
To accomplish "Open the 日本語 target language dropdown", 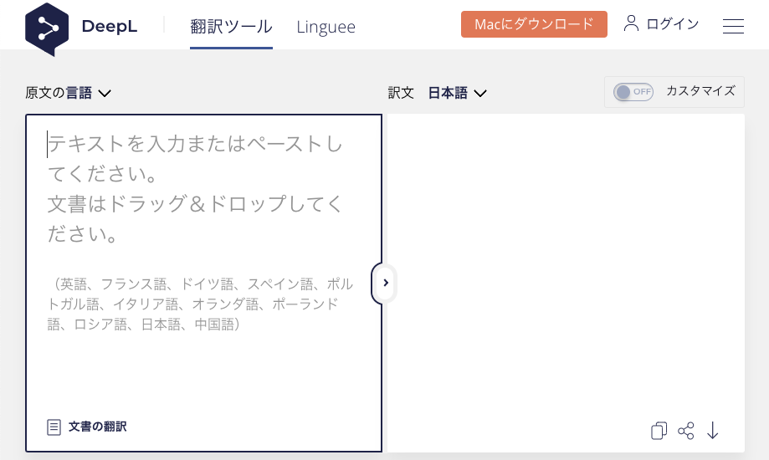I will [457, 93].
